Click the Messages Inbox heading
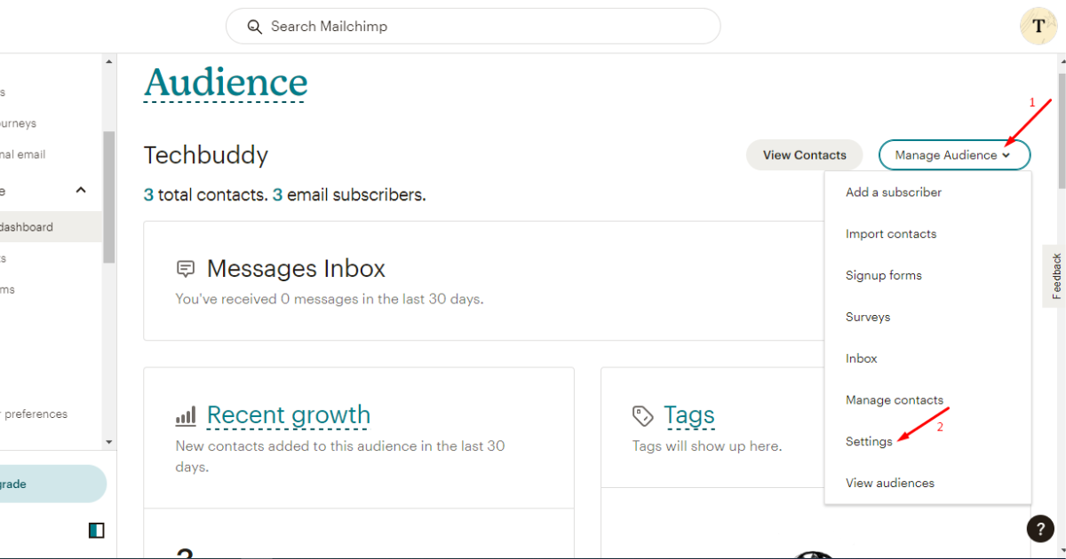 point(297,268)
